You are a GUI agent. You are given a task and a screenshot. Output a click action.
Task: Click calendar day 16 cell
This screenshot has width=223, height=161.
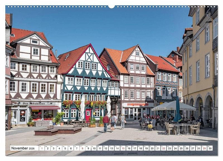pyautogui.click(x=129, y=148)
